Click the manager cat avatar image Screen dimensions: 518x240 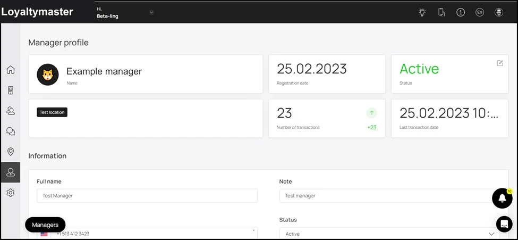48,75
